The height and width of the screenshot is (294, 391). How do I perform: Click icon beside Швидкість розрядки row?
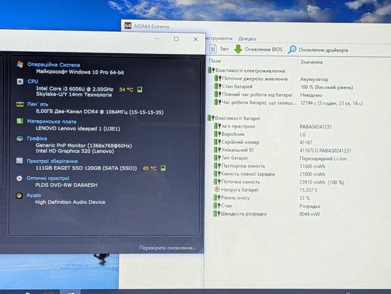(x=217, y=214)
